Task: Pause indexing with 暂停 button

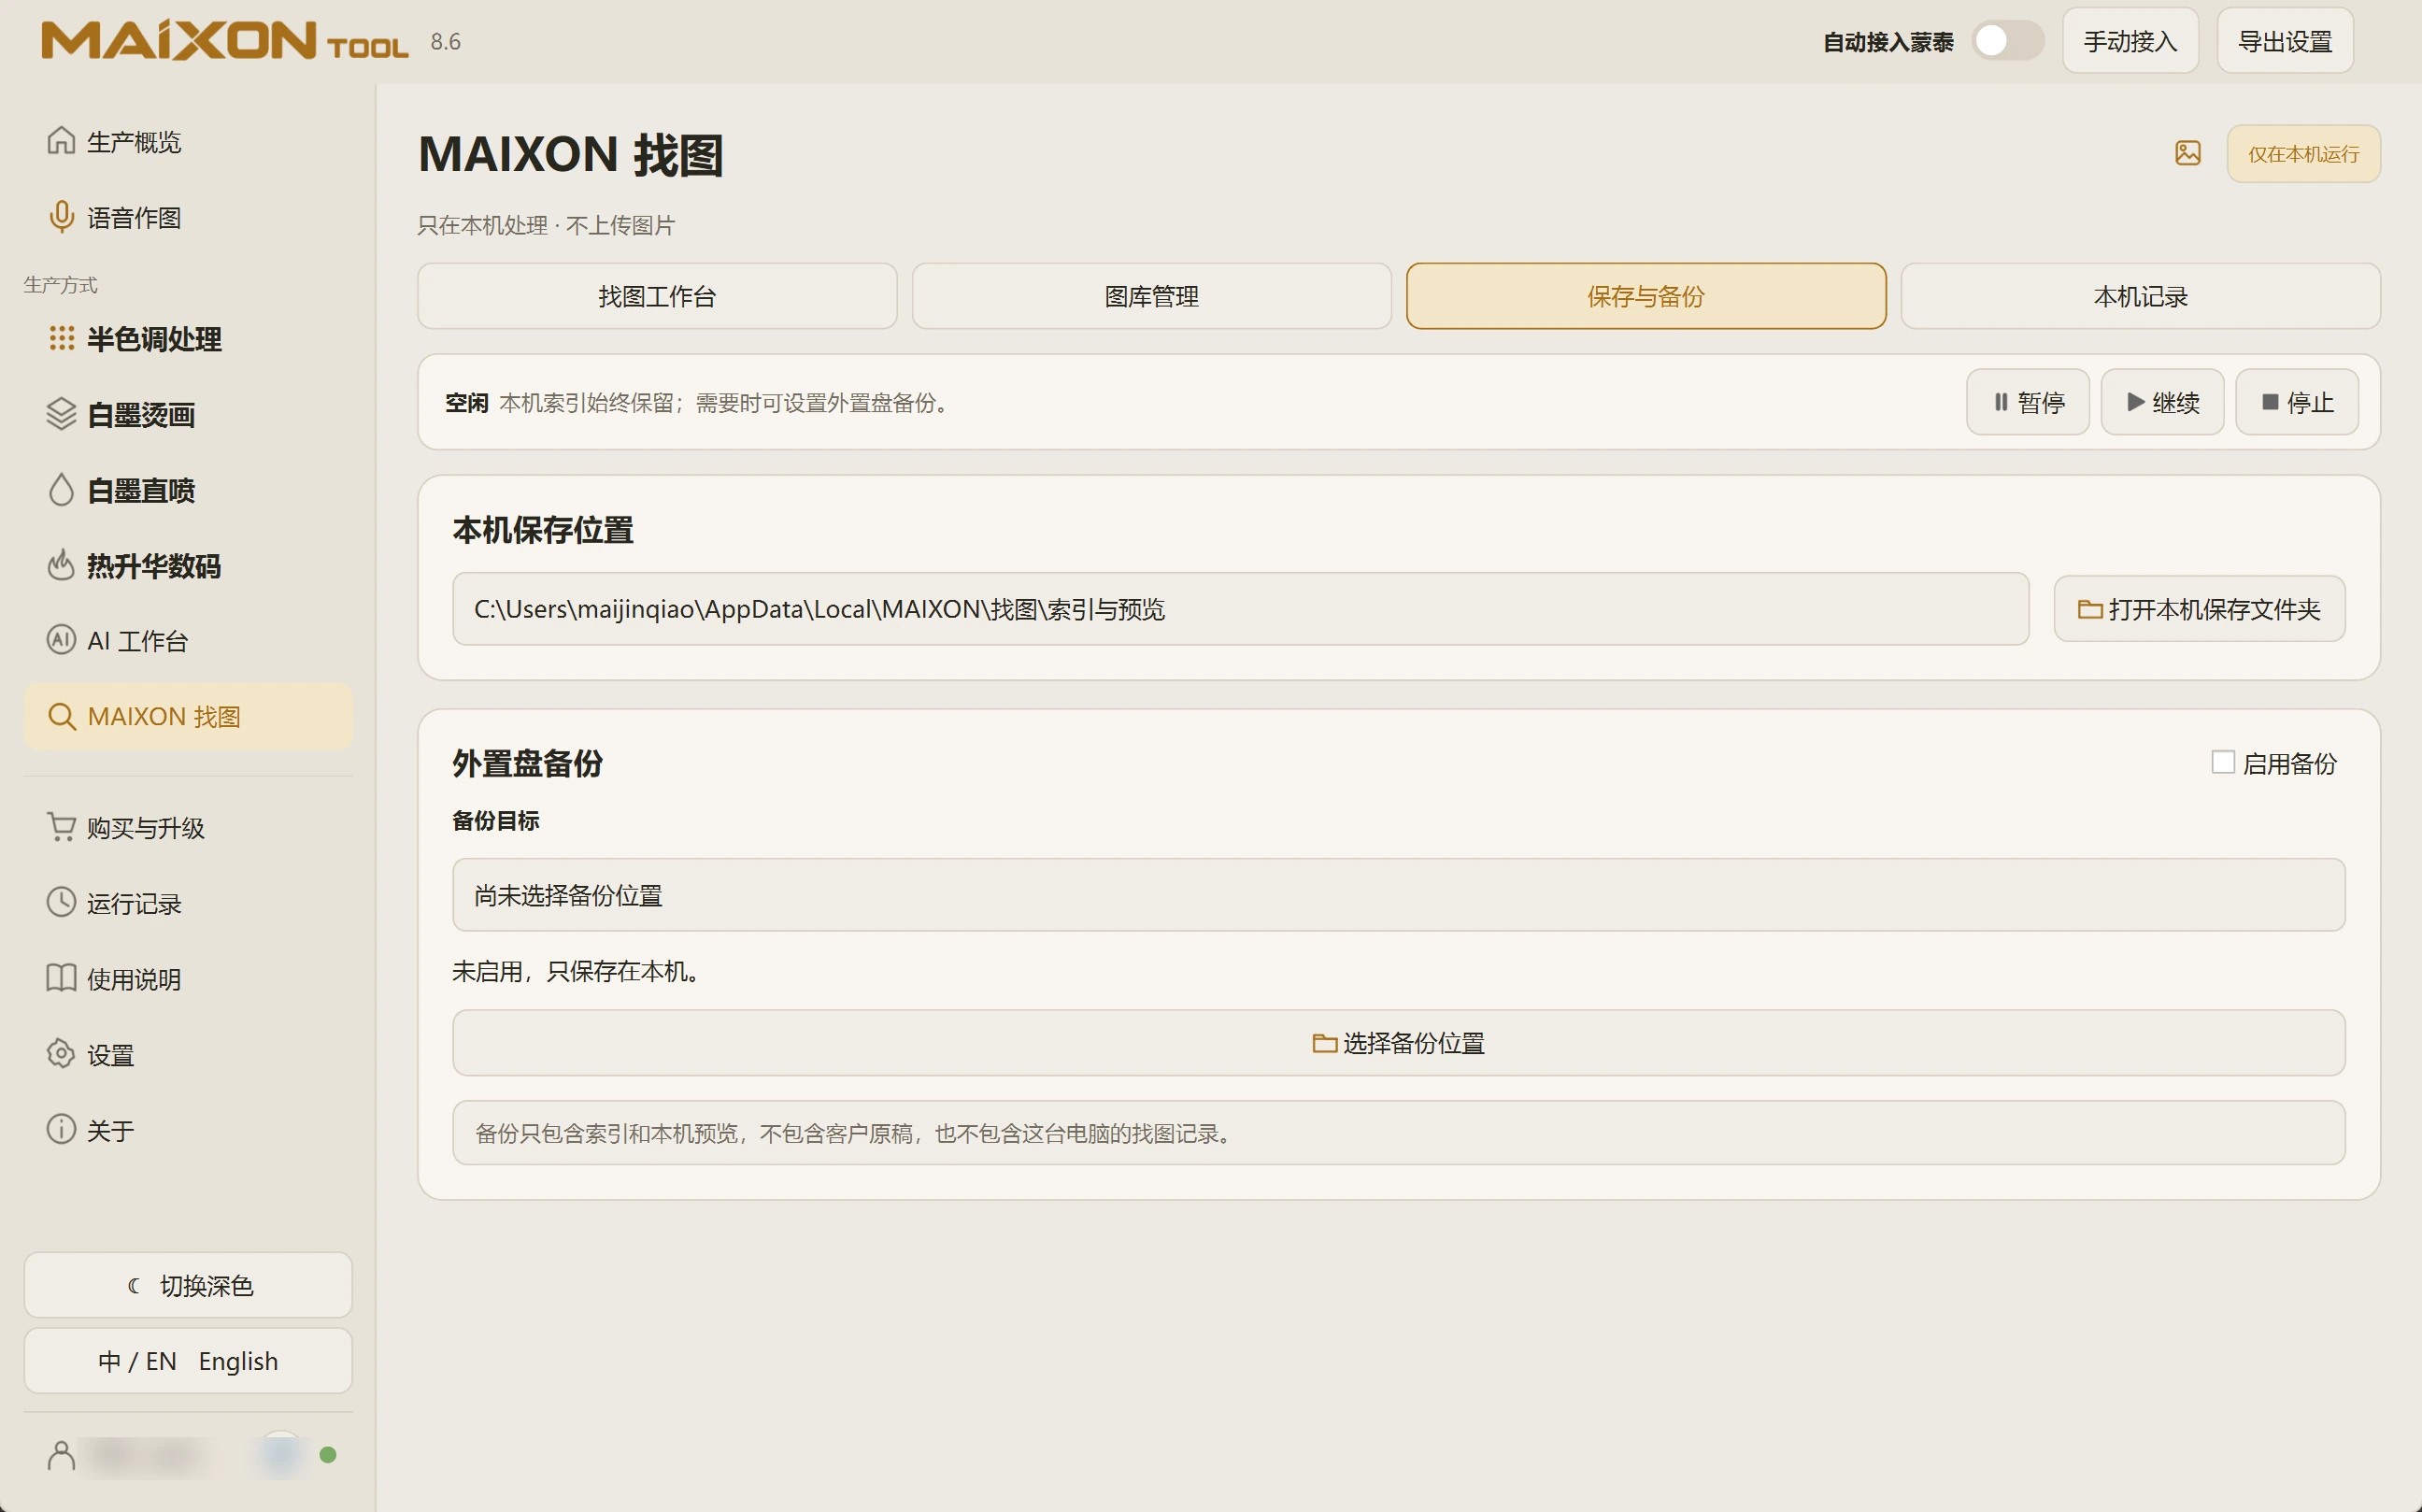Action: [x=2027, y=402]
